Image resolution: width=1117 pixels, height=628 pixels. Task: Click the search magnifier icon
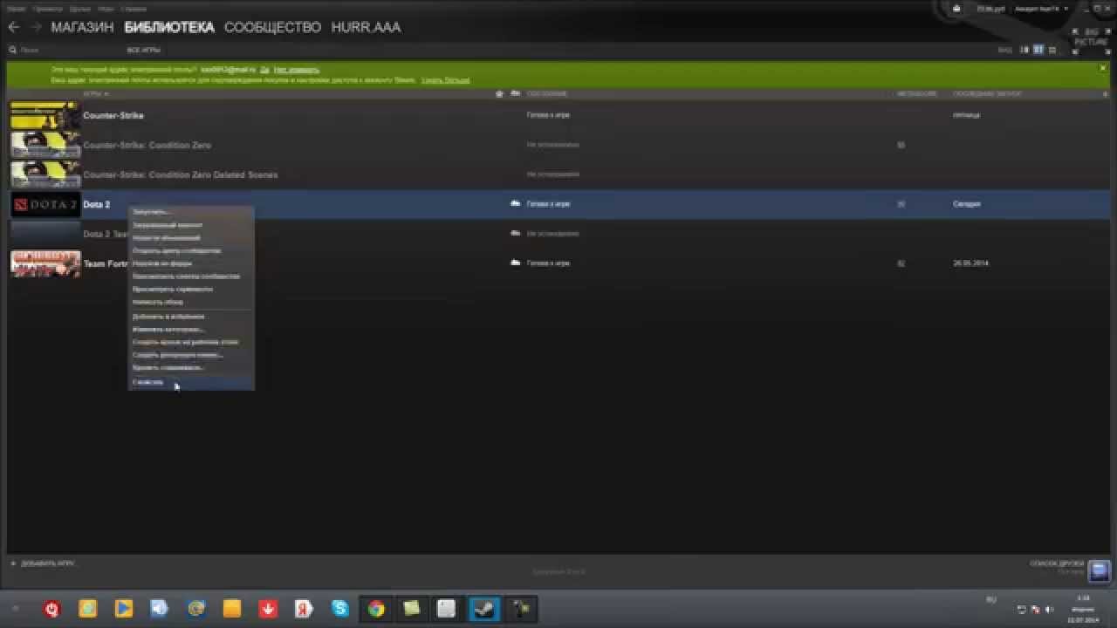(x=12, y=51)
